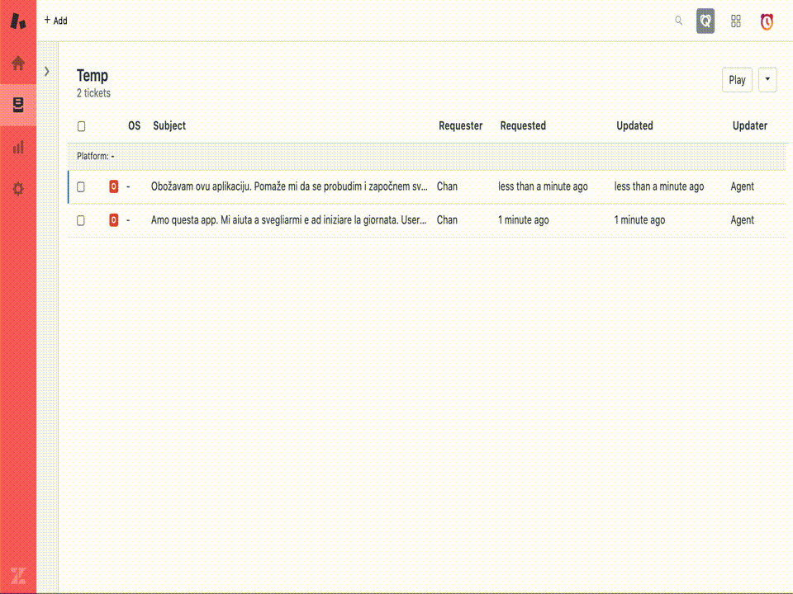
Task: Open the conversations chat icon in header
Action: [x=705, y=21]
